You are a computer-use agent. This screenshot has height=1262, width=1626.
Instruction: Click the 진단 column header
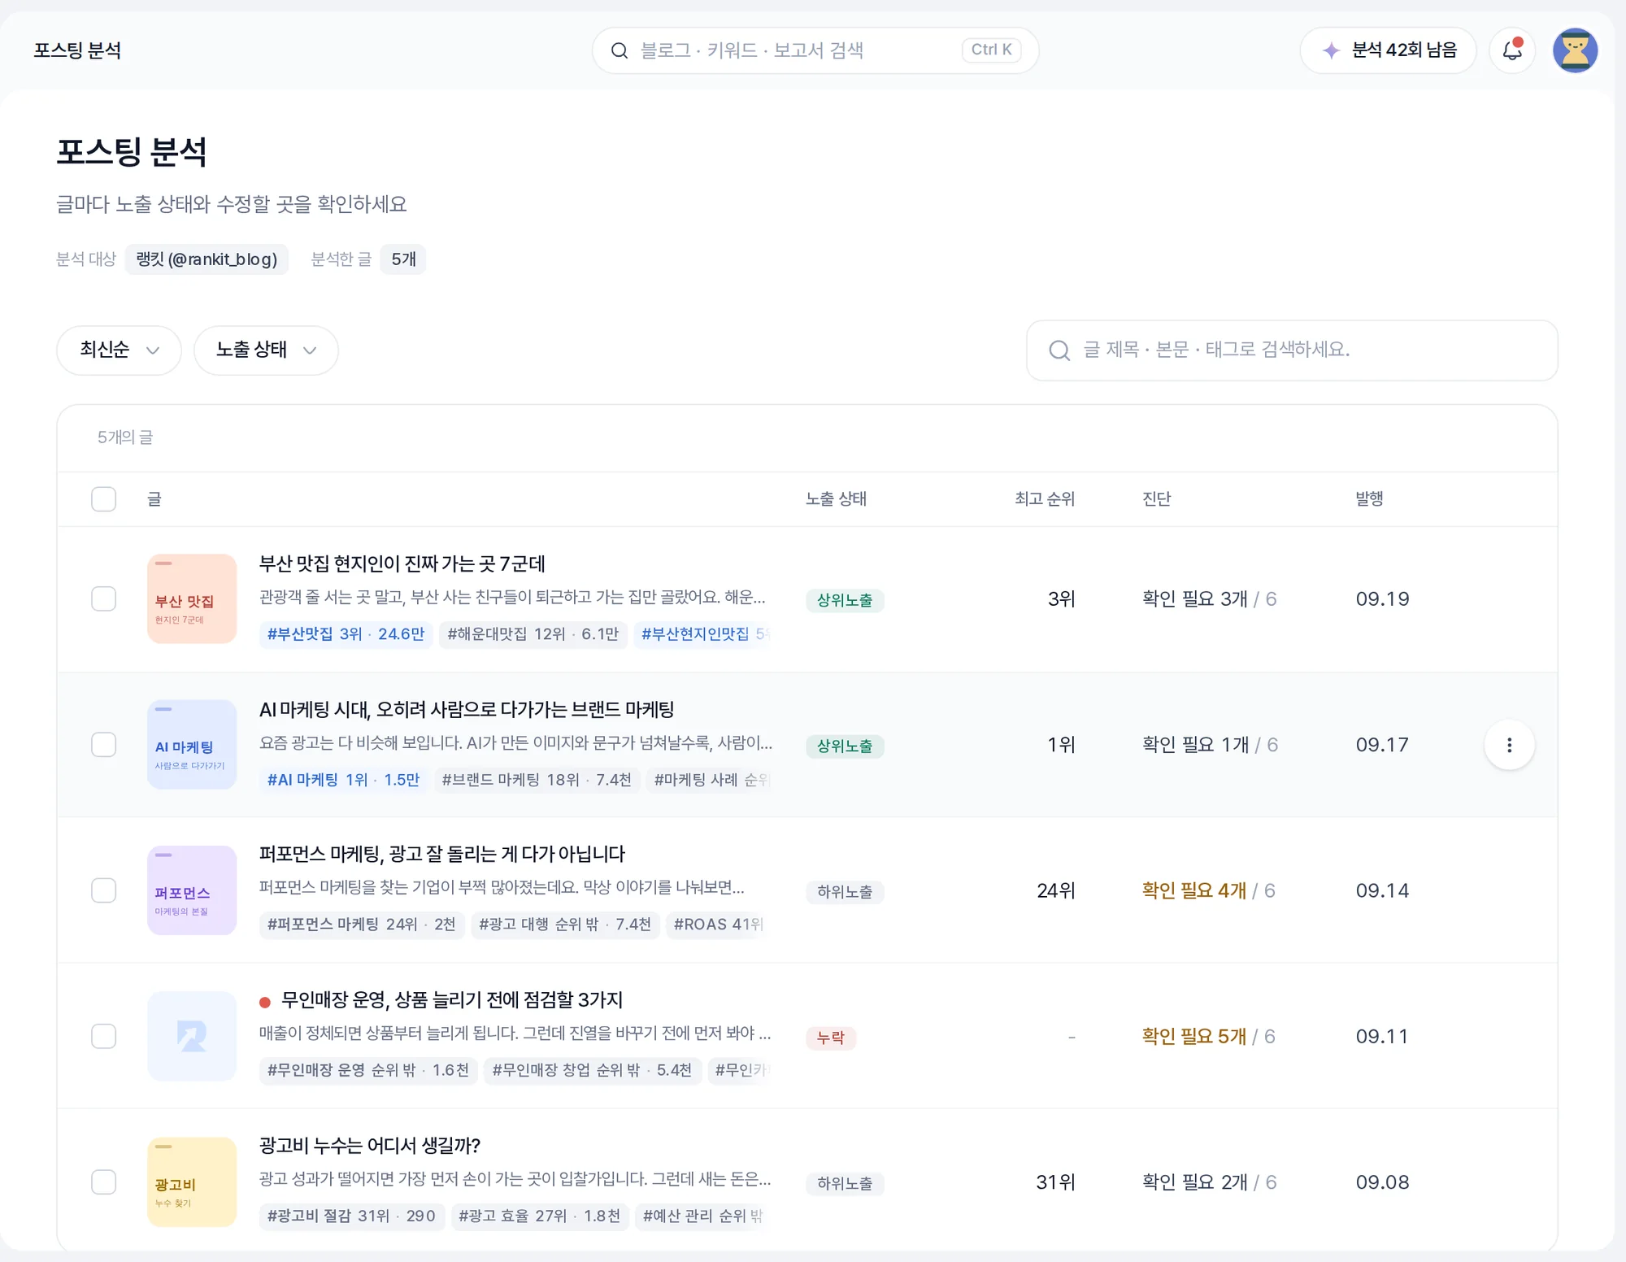click(1156, 499)
